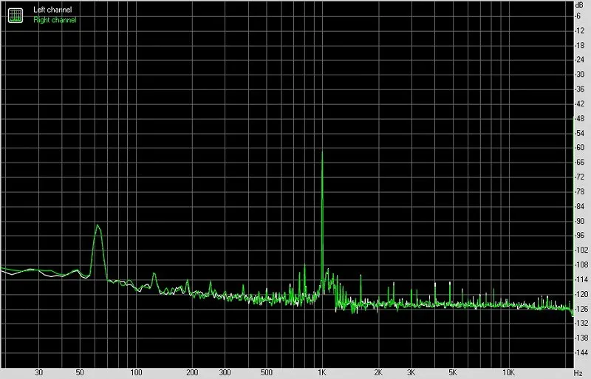The height and width of the screenshot is (379, 591).
Task: Select the "Left channel" legend label
Action: [x=52, y=10]
